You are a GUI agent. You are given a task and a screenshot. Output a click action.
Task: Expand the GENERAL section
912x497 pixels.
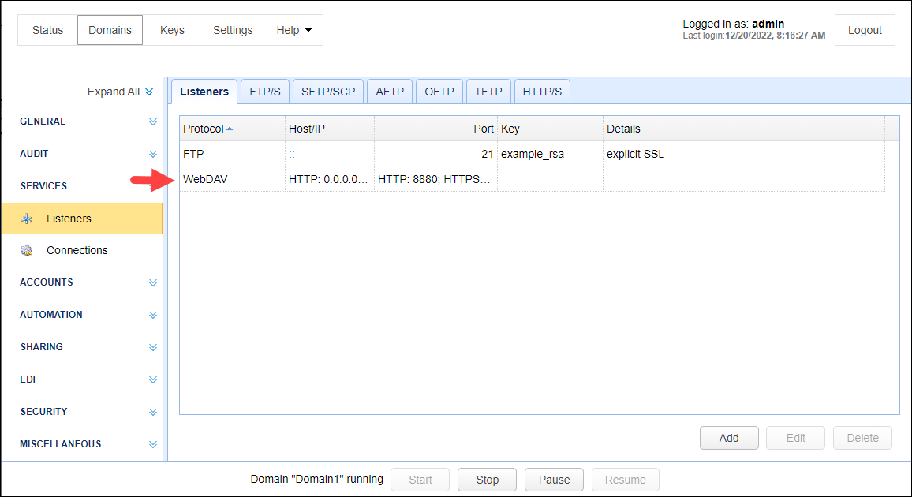(x=153, y=121)
